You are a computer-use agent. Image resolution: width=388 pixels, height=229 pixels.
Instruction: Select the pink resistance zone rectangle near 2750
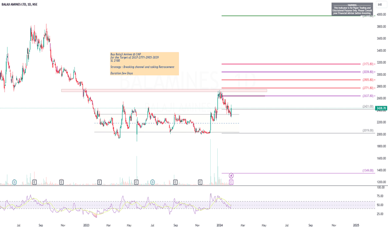pos(164,91)
